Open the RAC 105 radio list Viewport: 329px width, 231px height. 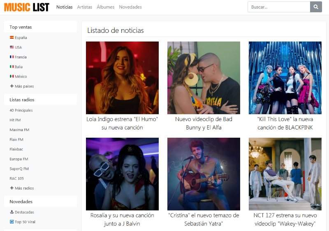click(16, 178)
